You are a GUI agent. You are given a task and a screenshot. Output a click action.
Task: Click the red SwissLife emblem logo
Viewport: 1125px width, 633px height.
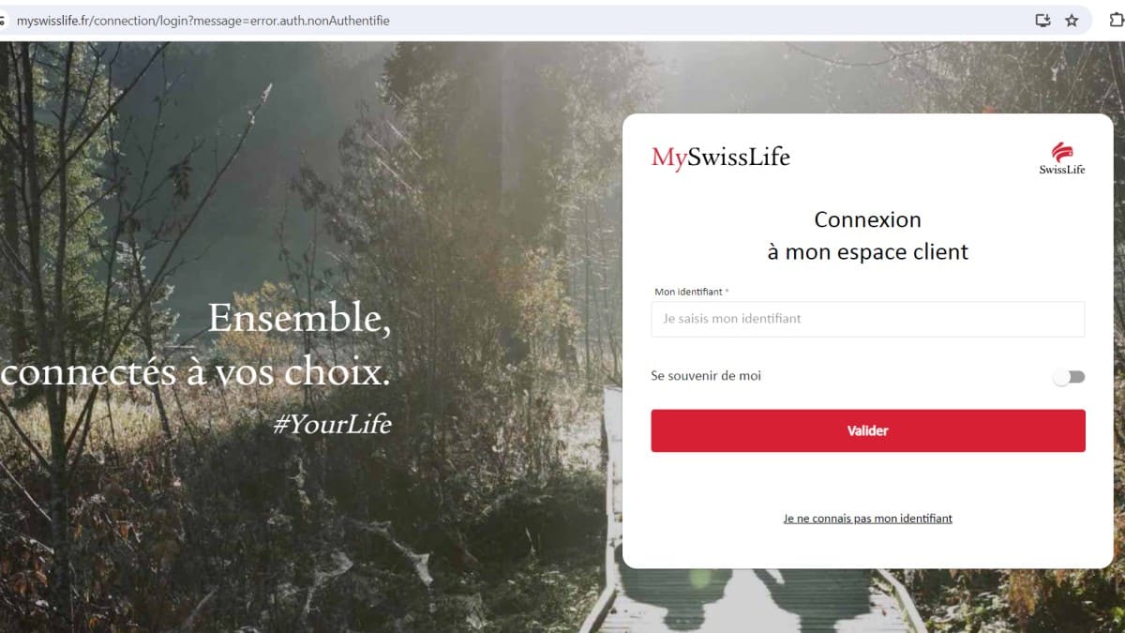tap(1062, 151)
